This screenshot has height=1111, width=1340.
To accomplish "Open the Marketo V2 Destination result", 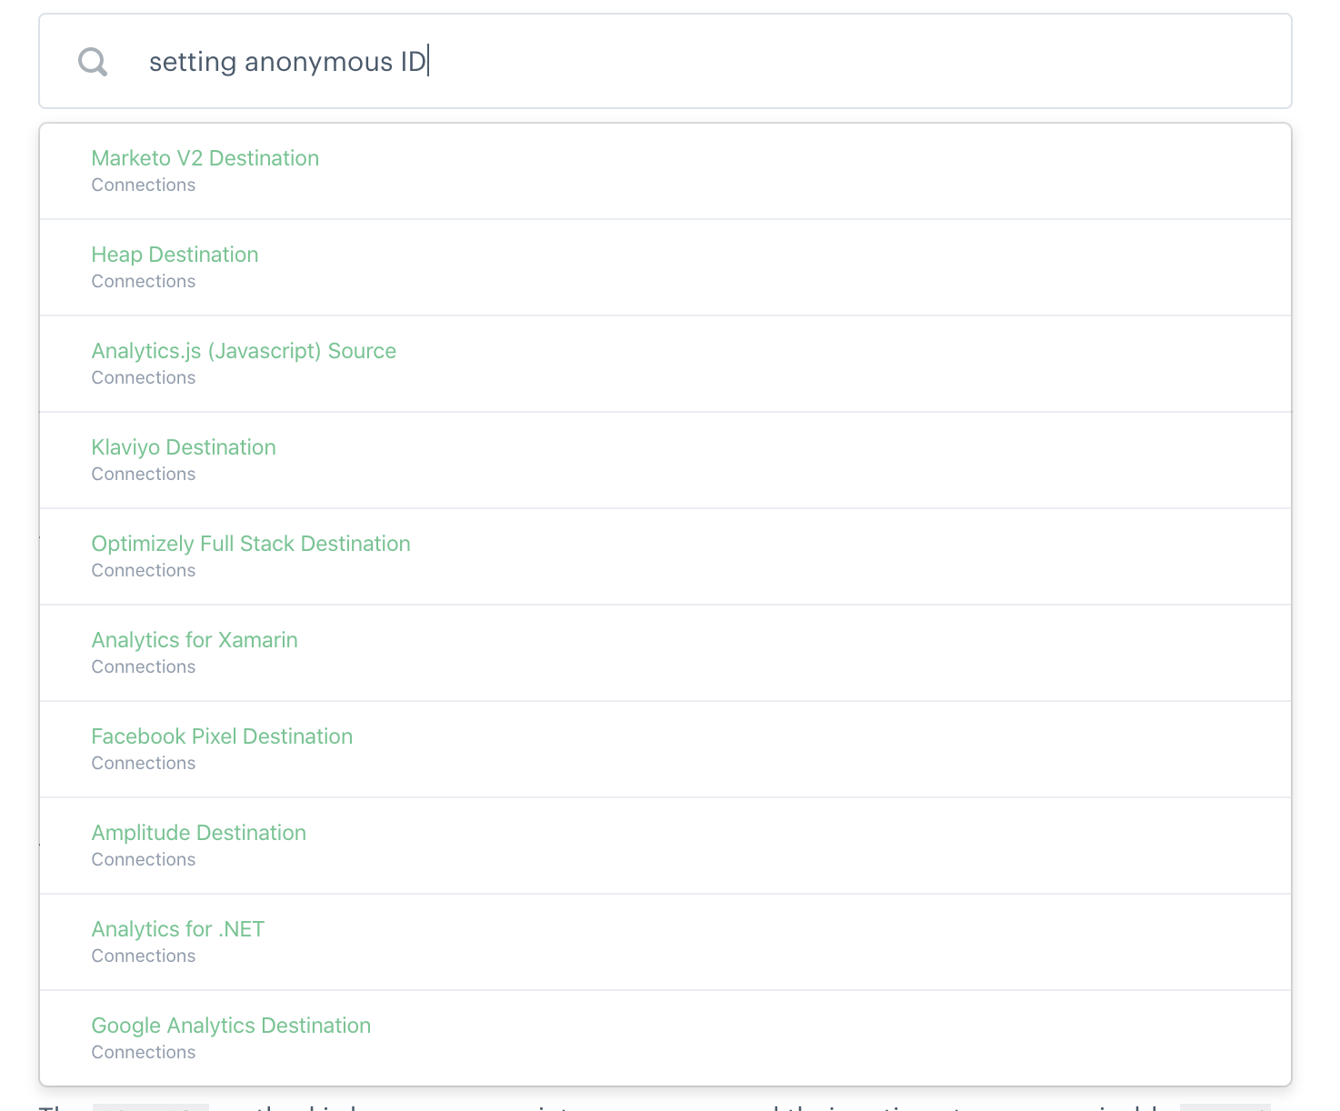I will pos(205,157).
